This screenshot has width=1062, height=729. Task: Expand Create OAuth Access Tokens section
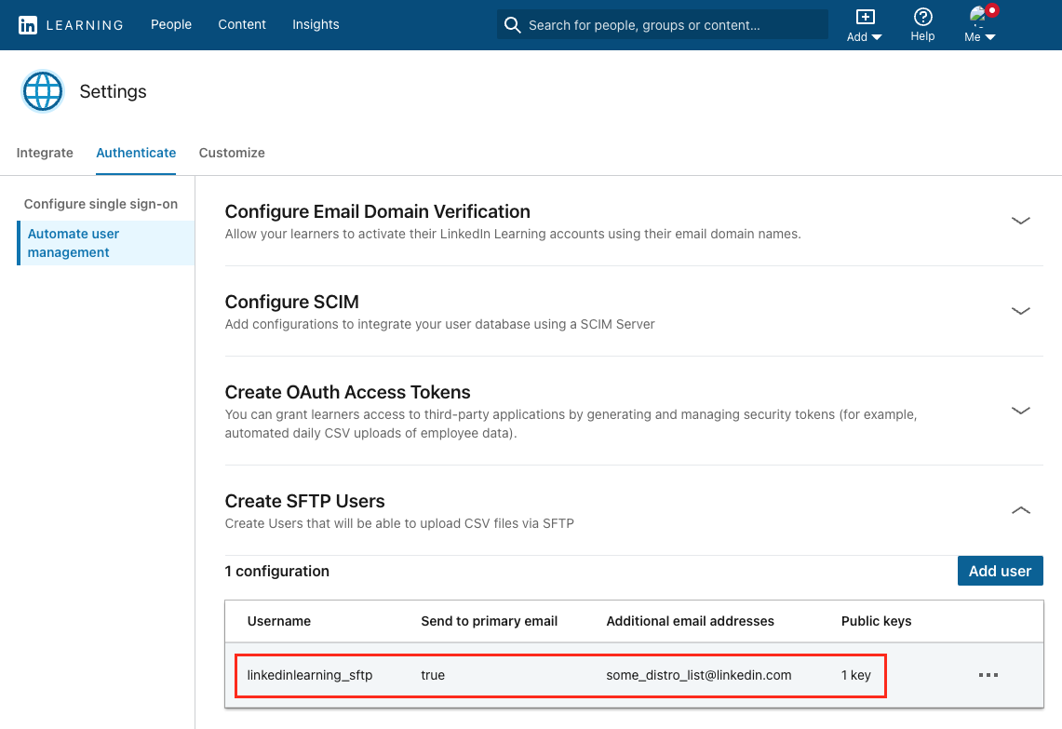[1020, 411]
